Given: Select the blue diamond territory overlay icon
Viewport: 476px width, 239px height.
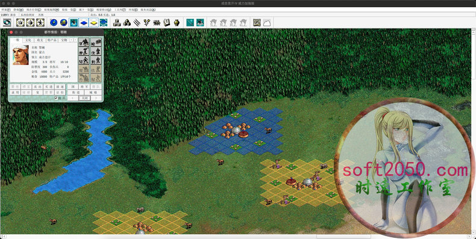Looking at the screenshot, I should point(84,22).
